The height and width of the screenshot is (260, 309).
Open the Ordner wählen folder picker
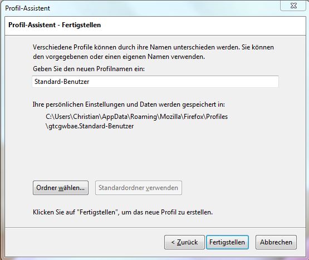click(x=61, y=188)
